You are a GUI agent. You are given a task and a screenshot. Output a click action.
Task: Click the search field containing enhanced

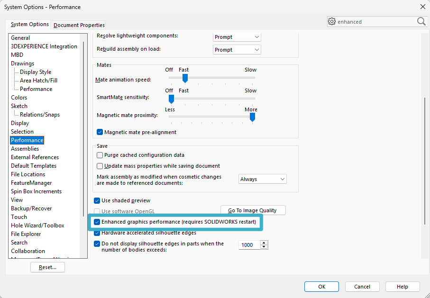(x=376, y=22)
